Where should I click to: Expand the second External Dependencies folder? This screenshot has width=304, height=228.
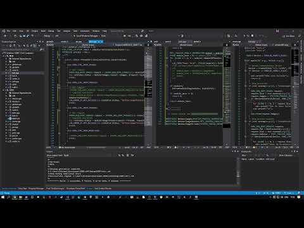click(x=6, y=93)
